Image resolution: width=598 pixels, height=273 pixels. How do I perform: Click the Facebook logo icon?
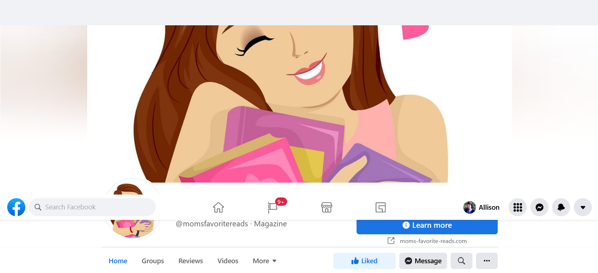click(16, 207)
